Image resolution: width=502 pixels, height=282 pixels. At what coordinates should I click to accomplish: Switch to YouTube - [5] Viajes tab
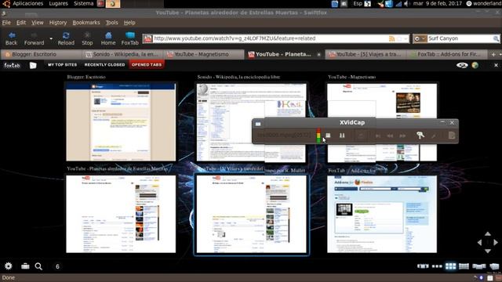click(365, 54)
